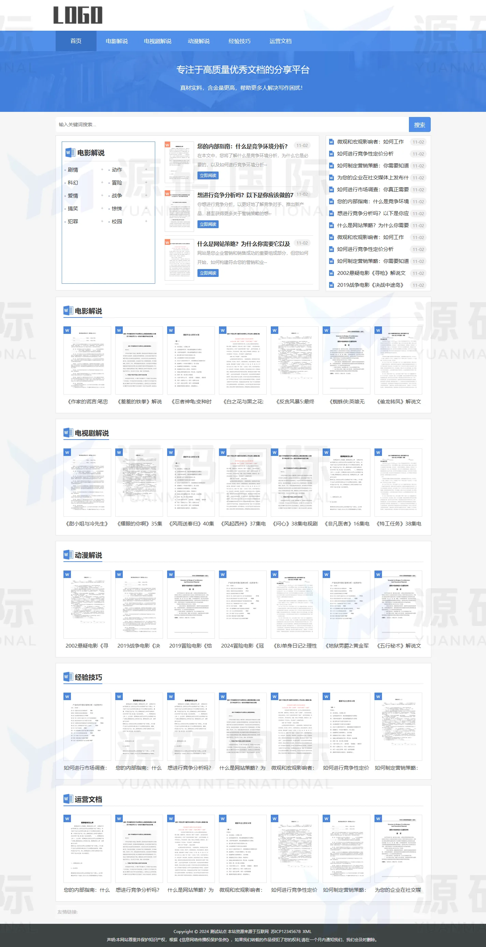
Task: Focus the 输入关键词搜索 search field
Action: point(232,124)
